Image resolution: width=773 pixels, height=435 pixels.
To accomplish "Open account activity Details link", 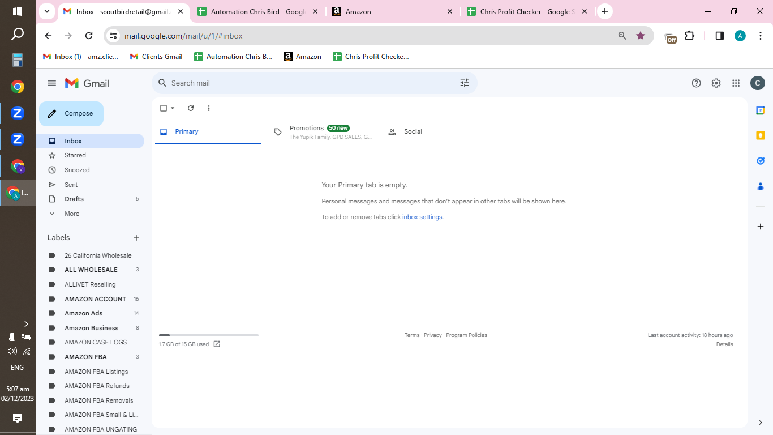I will pos(724,344).
